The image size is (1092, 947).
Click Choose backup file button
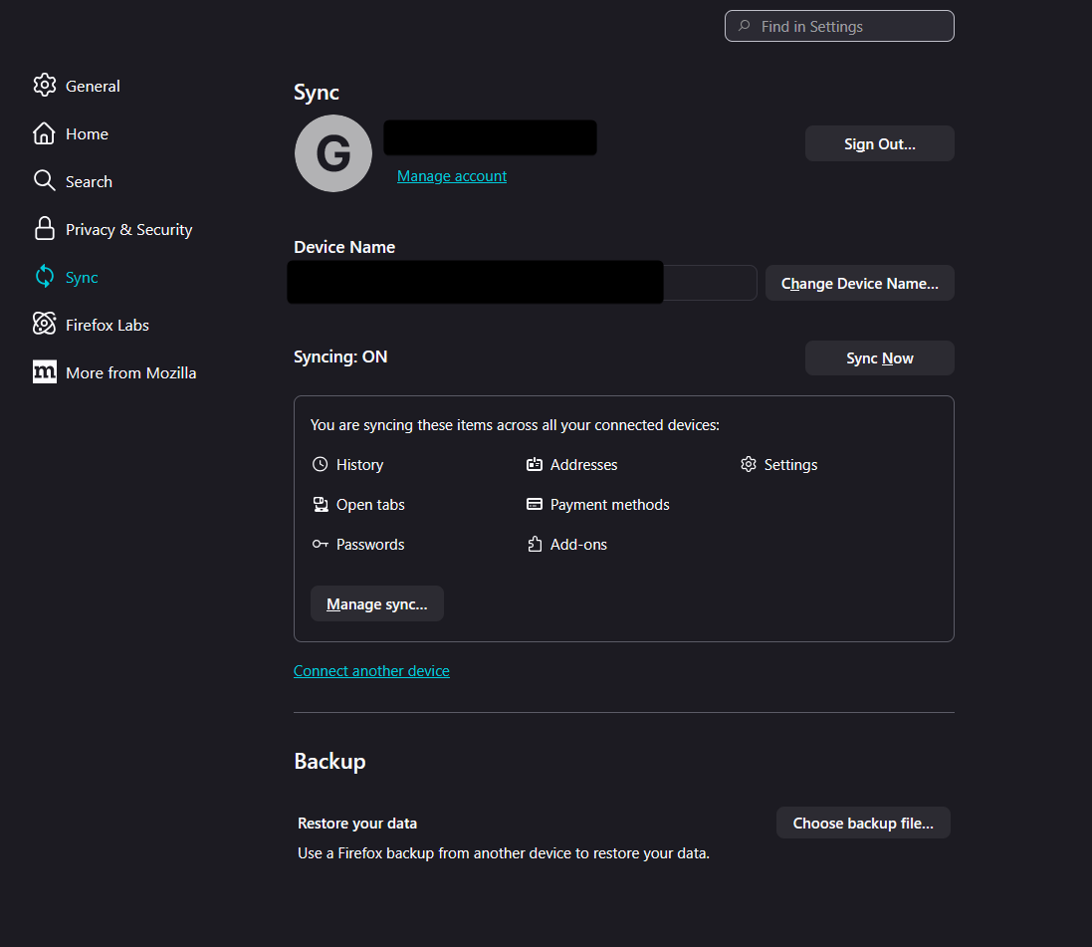pos(862,824)
